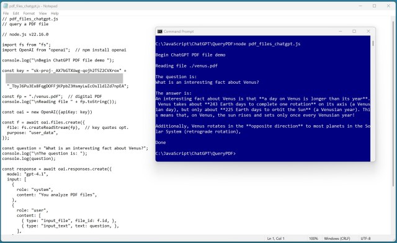
Task: Click the 'const f = await oai.files.create' line
Action: point(43,122)
